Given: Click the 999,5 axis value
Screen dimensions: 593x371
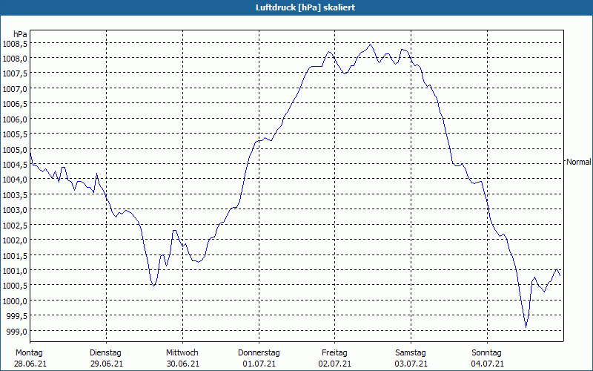Looking at the screenshot, I should pyautogui.click(x=16, y=316).
